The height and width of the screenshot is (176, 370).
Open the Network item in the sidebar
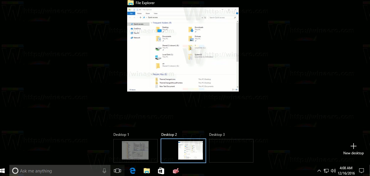click(x=137, y=38)
